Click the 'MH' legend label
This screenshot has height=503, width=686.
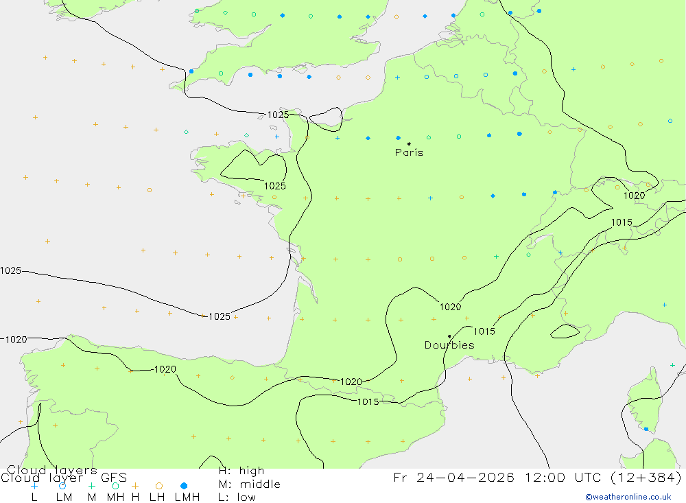pos(115,498)
